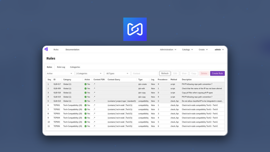Sort by the Seq column header

pyautogui.click(x=49, y=80)
